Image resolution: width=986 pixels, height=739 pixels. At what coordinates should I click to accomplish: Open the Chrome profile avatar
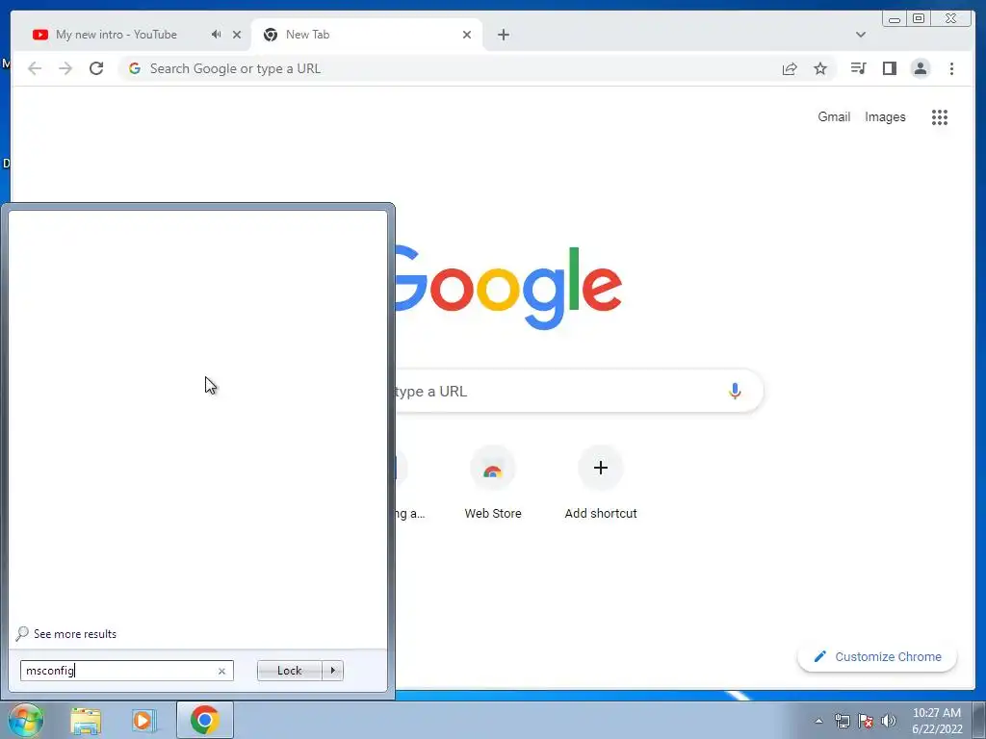coord(920,68)
